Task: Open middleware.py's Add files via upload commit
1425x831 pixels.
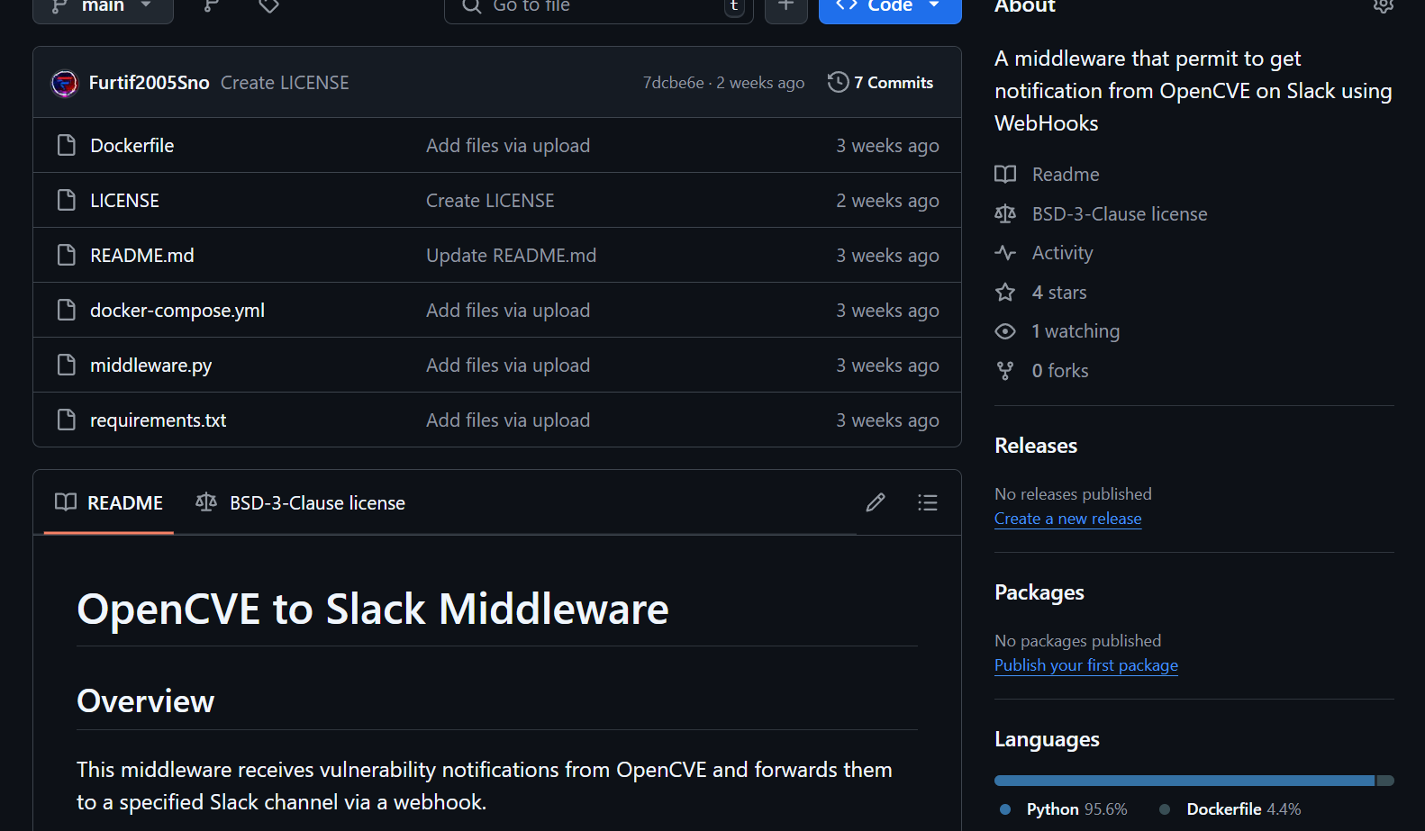Action: tap(508, 366)
